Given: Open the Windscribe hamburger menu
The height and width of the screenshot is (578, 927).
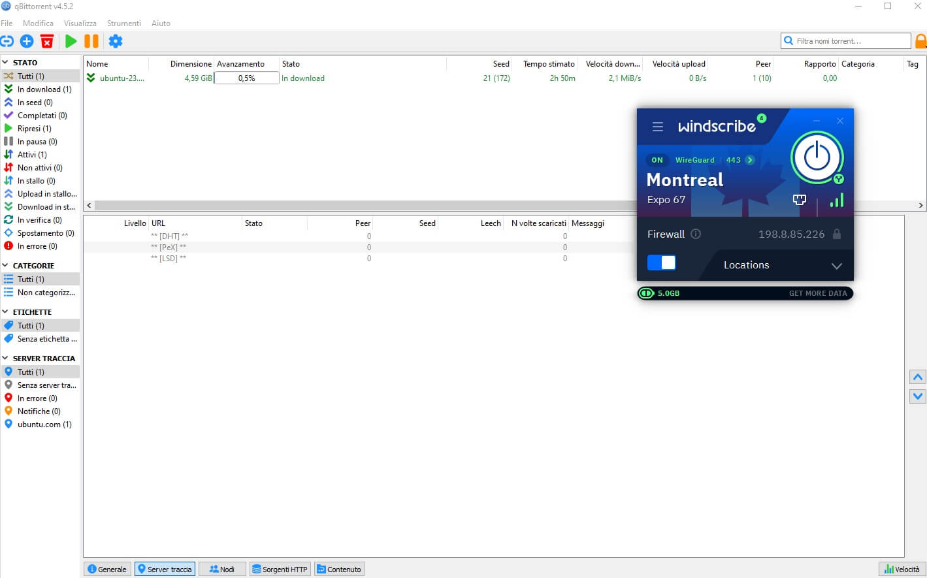Looking at the screenshot, I should 658,127.
